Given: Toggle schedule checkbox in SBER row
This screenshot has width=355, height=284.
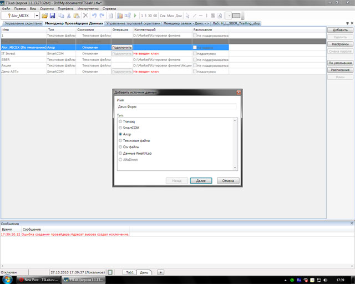Looking at the screenshot, I should (x=195, y=59).
